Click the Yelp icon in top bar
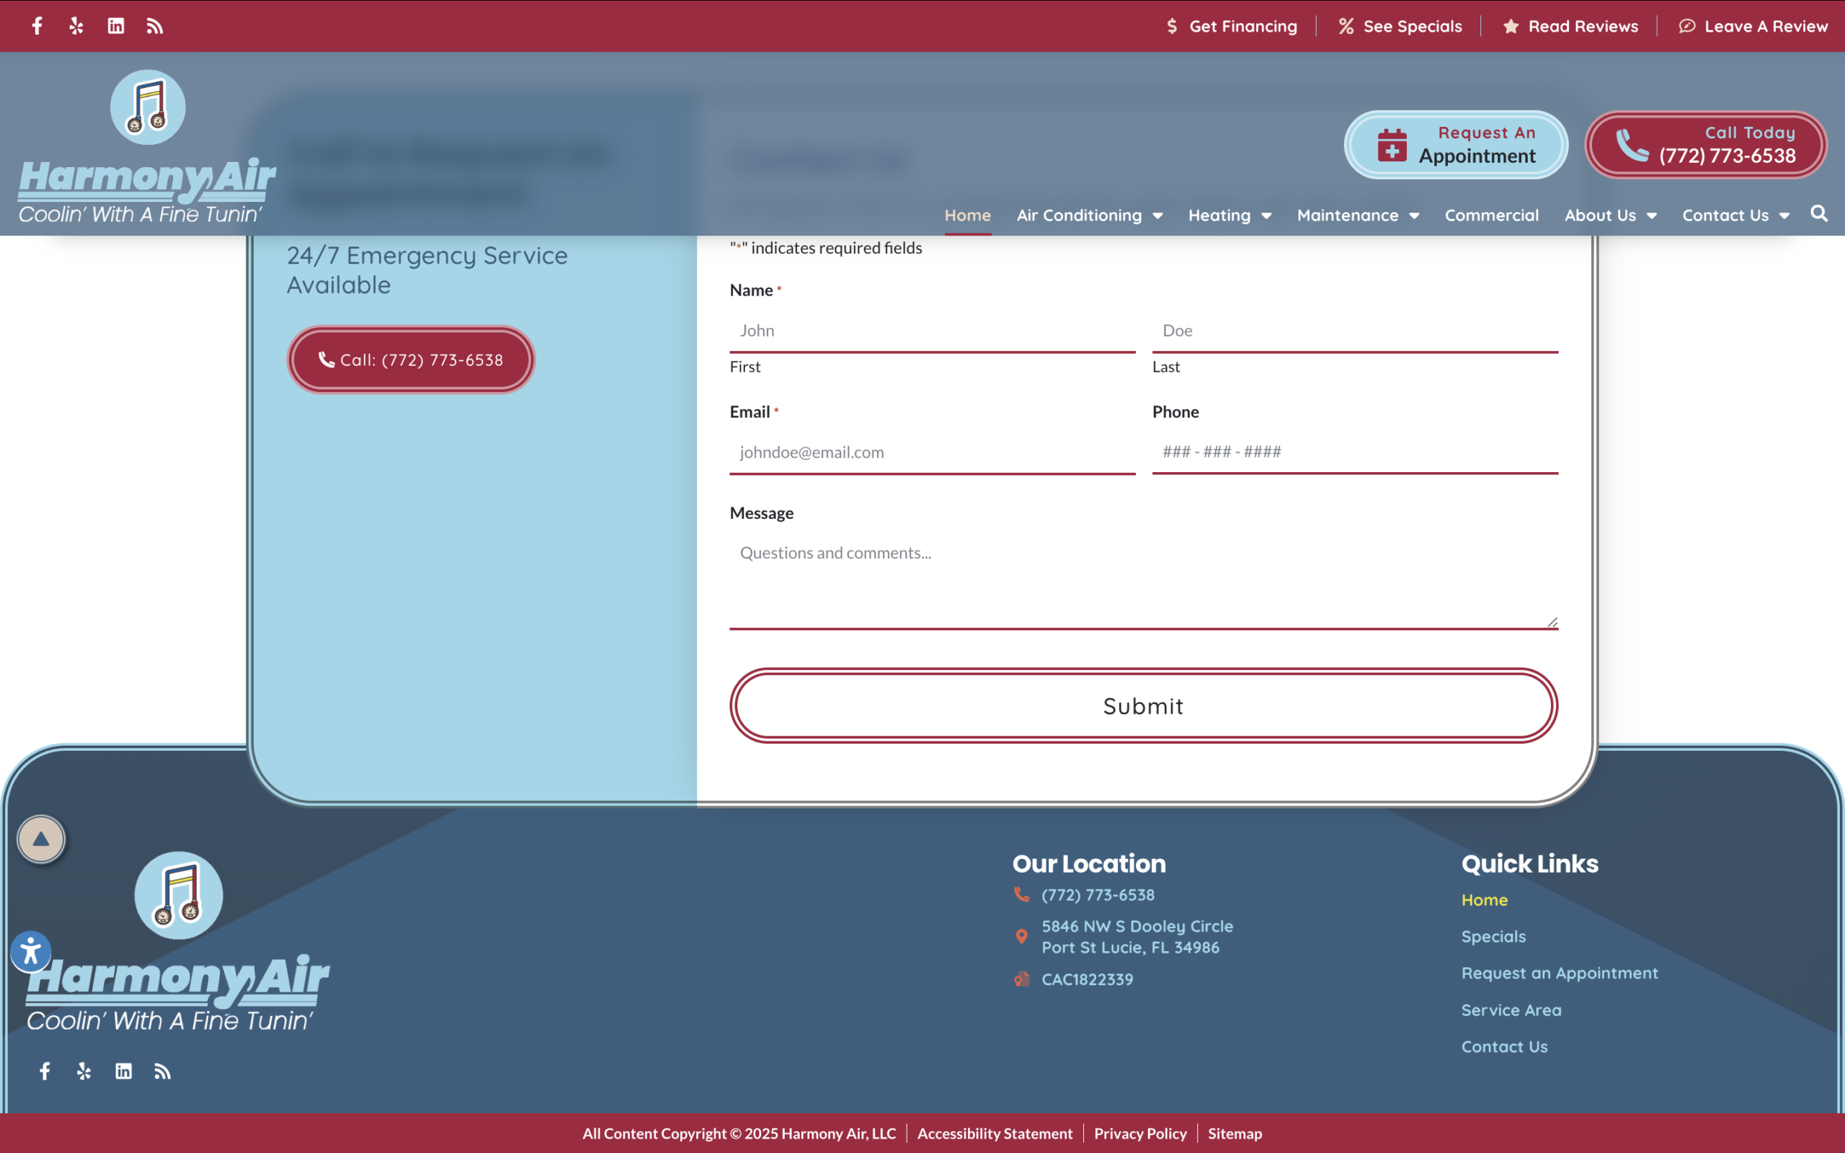Screen dimensions: 1845x1153 click(76, 26)
